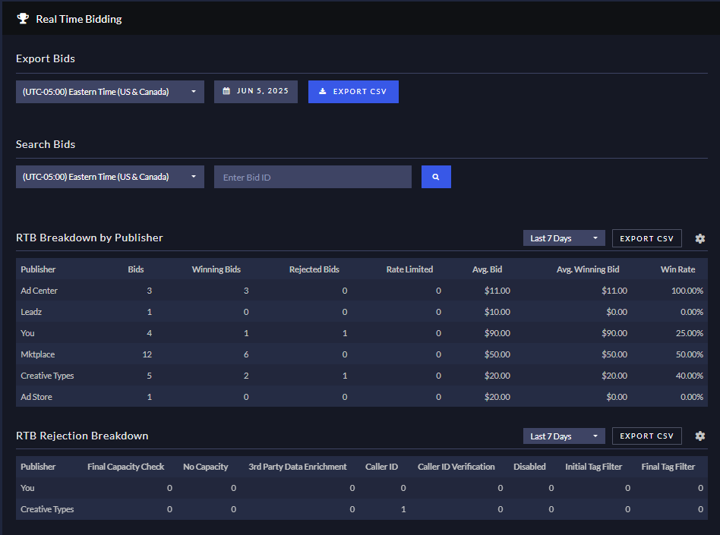Open Last 7 Days dropdown in Publisher breakdown
This screenshot has height=535, width=720.
pyautogui.click(x=564, y=238)
